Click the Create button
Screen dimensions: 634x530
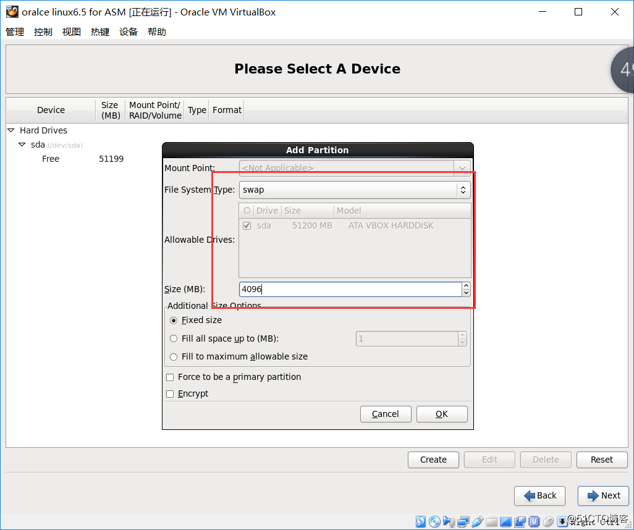[433, 460]
